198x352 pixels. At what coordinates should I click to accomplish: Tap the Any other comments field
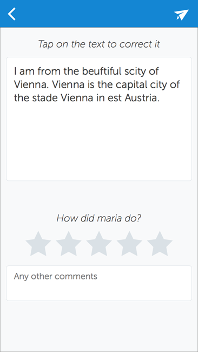99,283
